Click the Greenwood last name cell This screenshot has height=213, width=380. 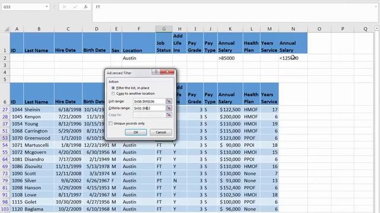pyautogui.click(x=39, y=138)
